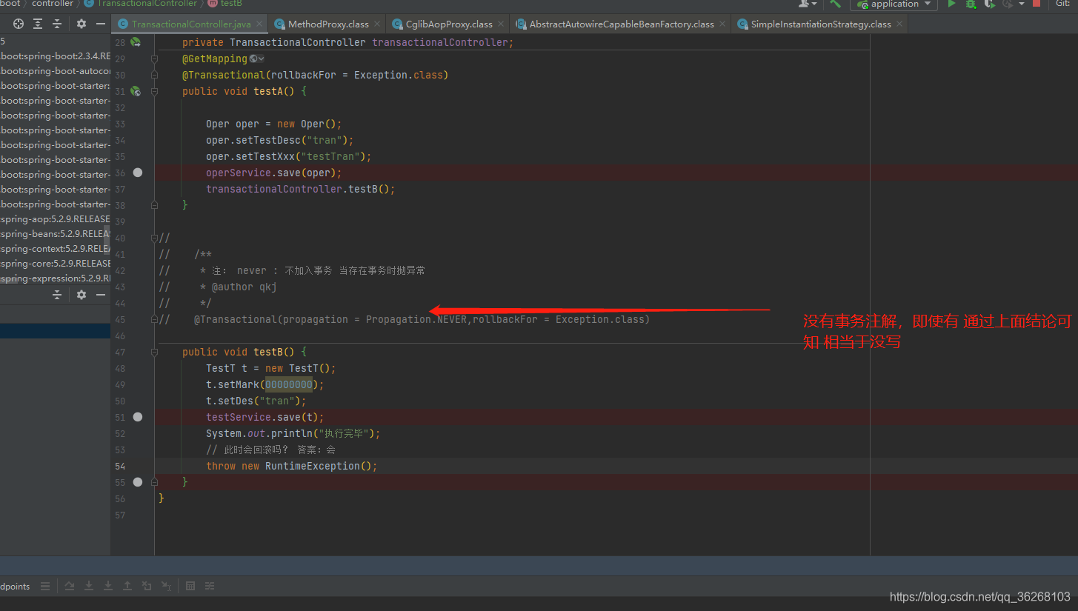
Task: Start debugging with the bug icon
Action: [971, 4]
